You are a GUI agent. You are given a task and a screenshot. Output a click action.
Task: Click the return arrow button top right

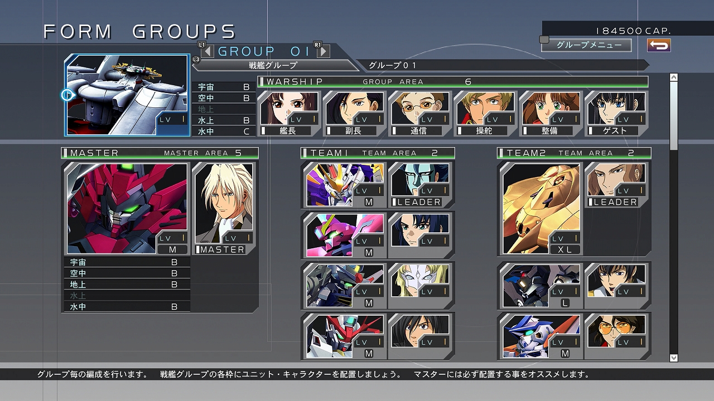tap(659, 45)
